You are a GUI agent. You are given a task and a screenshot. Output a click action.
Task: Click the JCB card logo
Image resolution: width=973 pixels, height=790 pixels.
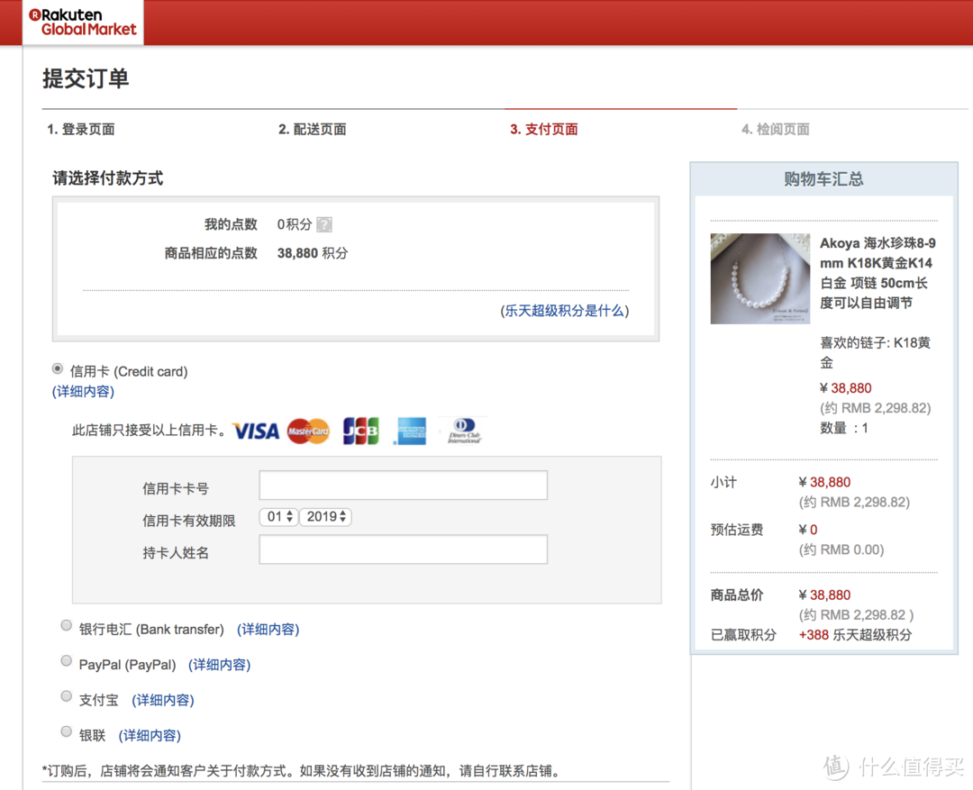coord(360,431)
